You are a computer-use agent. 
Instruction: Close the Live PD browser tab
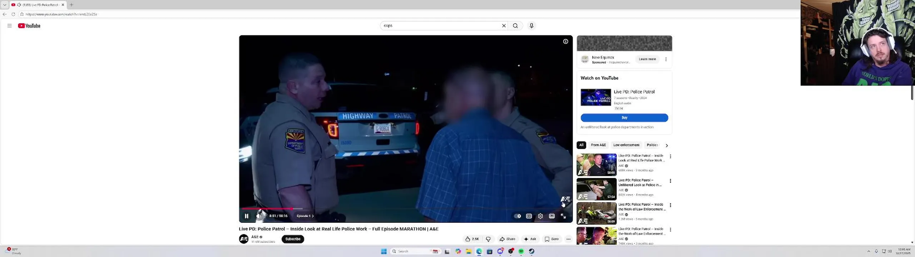[63, 5]
